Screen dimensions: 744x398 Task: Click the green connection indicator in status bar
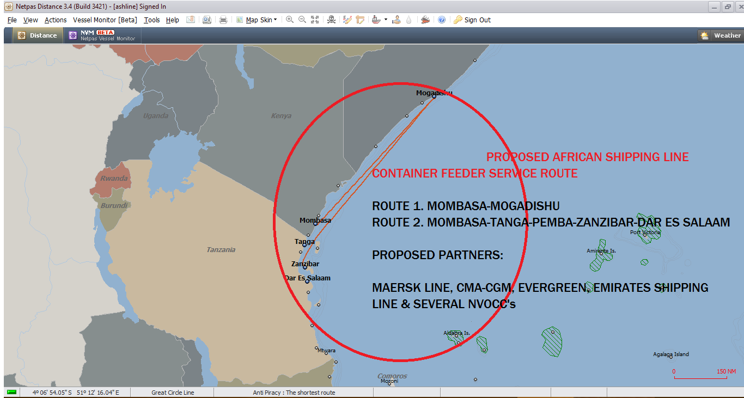[10, 392]
